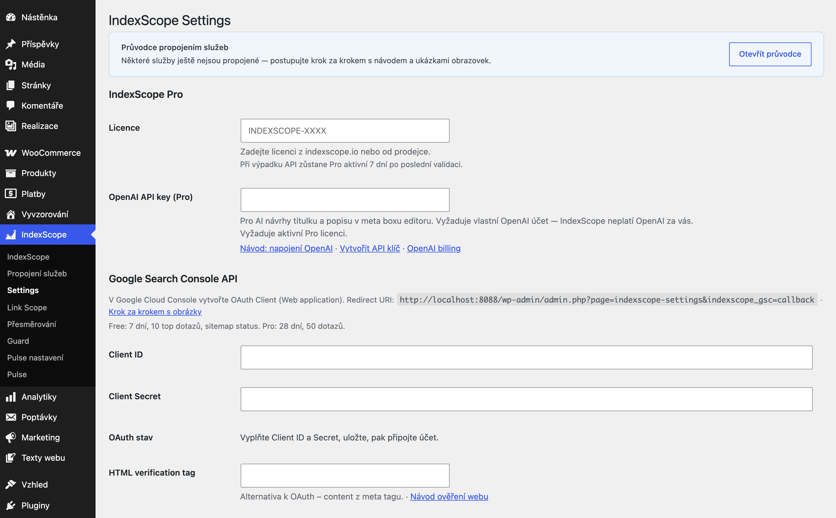Click the Poptávky envelope icon
The height and width of the screenshot is (518, 836).
pos(11,417)
